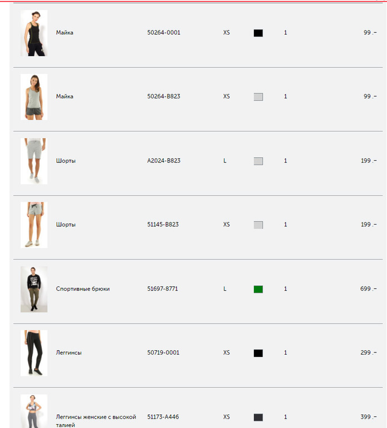The image size is (387, 428).
Task: Select grey color swatch for item 50264-B823
Action: [x=258, y=97]
